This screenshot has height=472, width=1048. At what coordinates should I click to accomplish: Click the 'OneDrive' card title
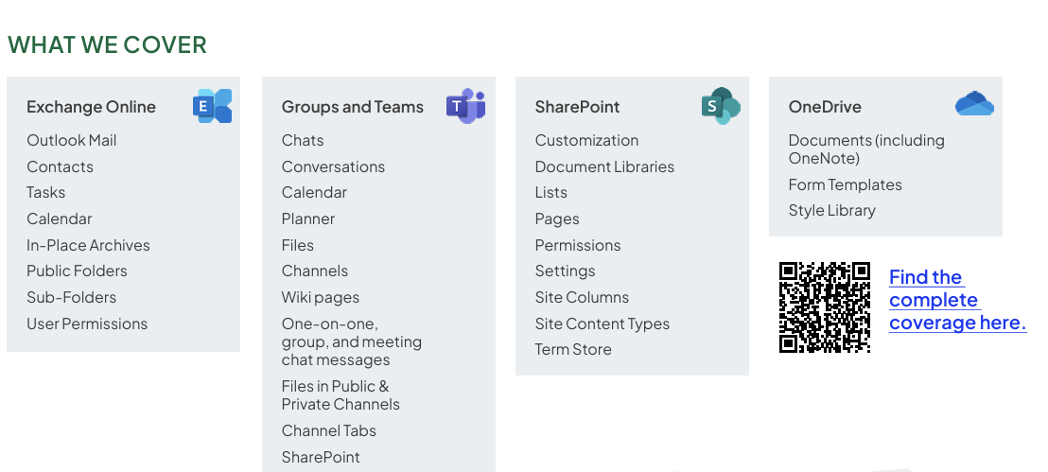point(825,107)
